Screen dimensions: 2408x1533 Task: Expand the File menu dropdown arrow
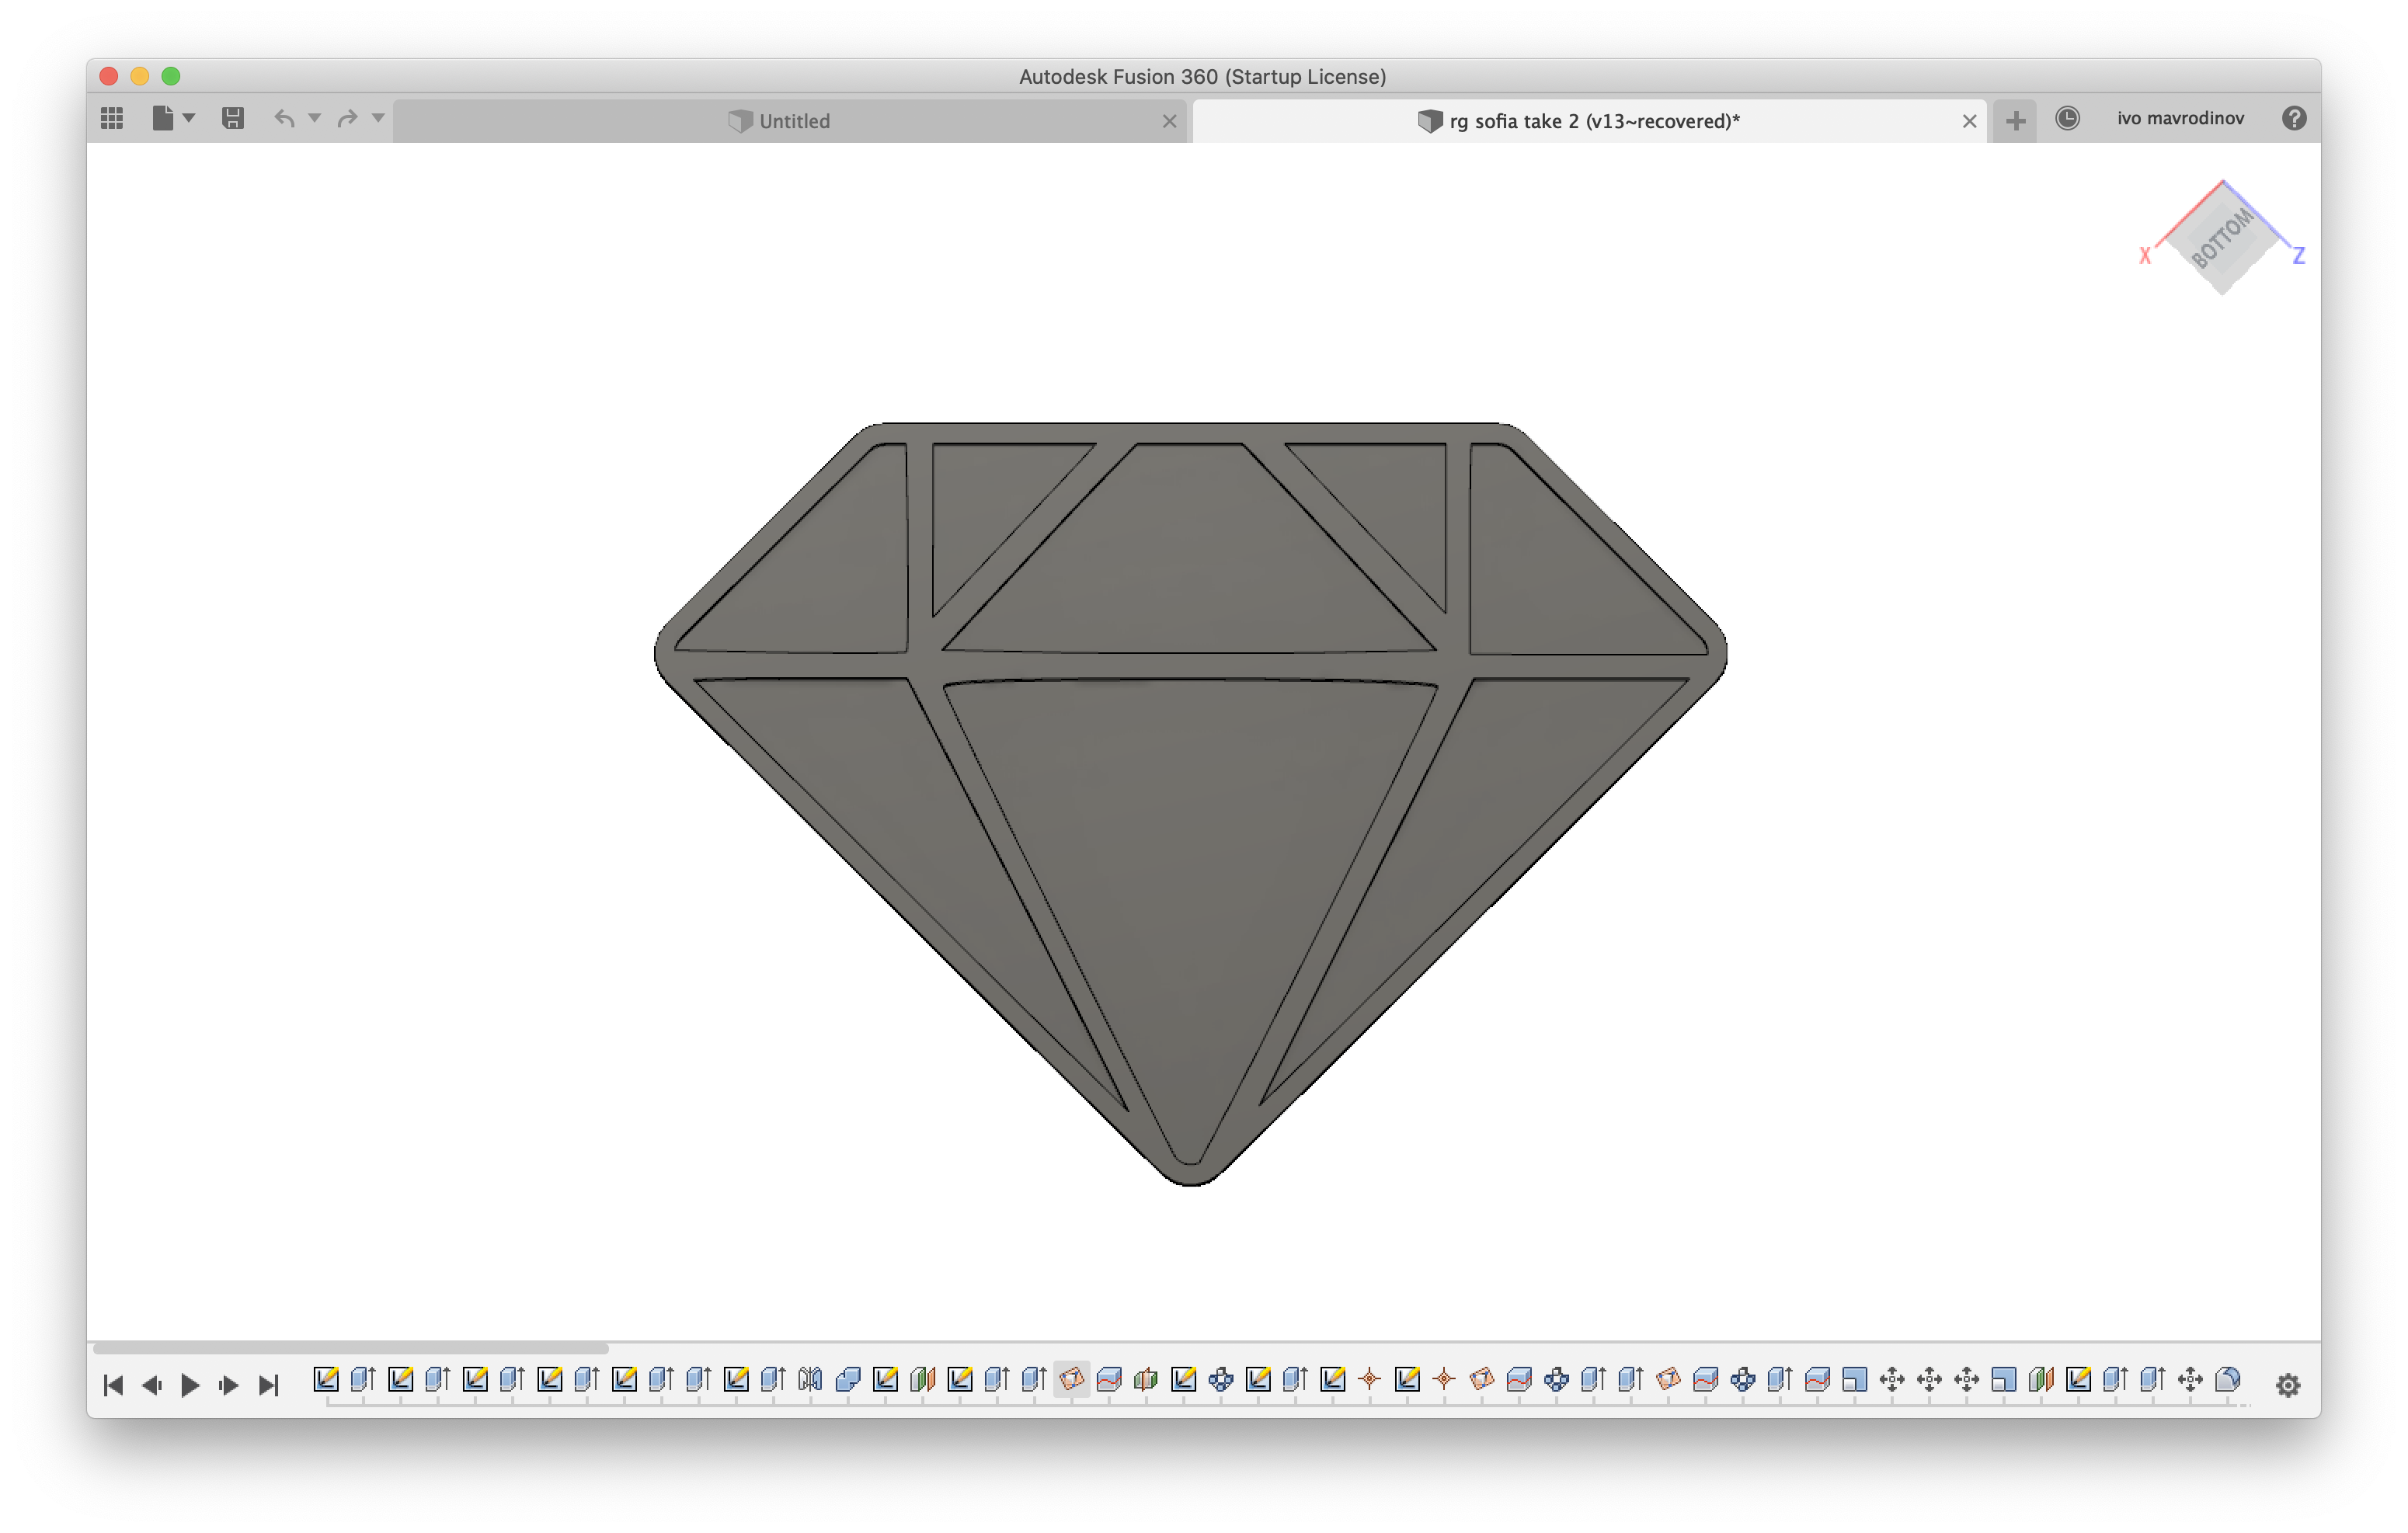[x=188, y=118]
